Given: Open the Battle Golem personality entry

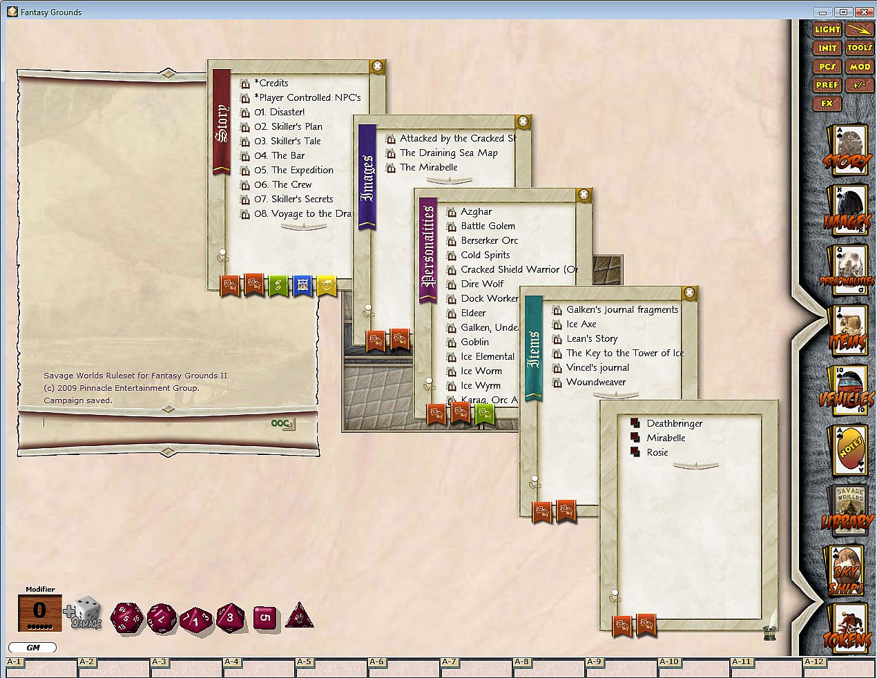Looking at the screenshot, I should pyautogui.click(x=488, y=226).
